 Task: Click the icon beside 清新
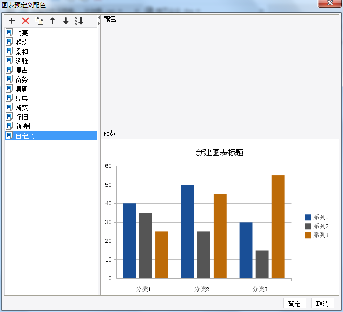point(9,89)
